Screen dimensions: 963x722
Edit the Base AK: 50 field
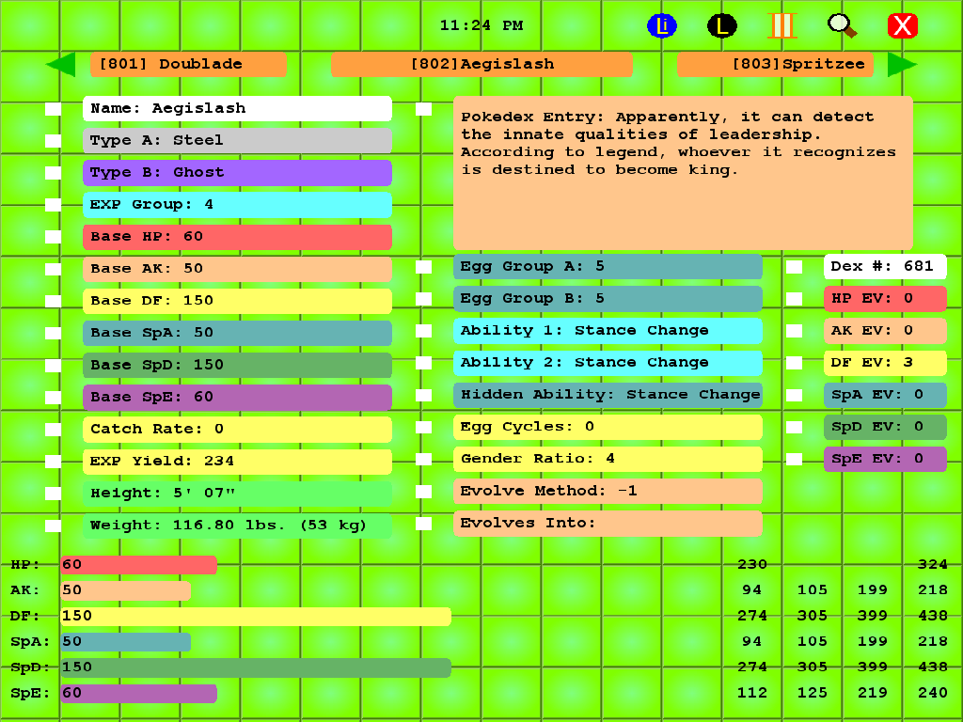click(x=237, y=269)
